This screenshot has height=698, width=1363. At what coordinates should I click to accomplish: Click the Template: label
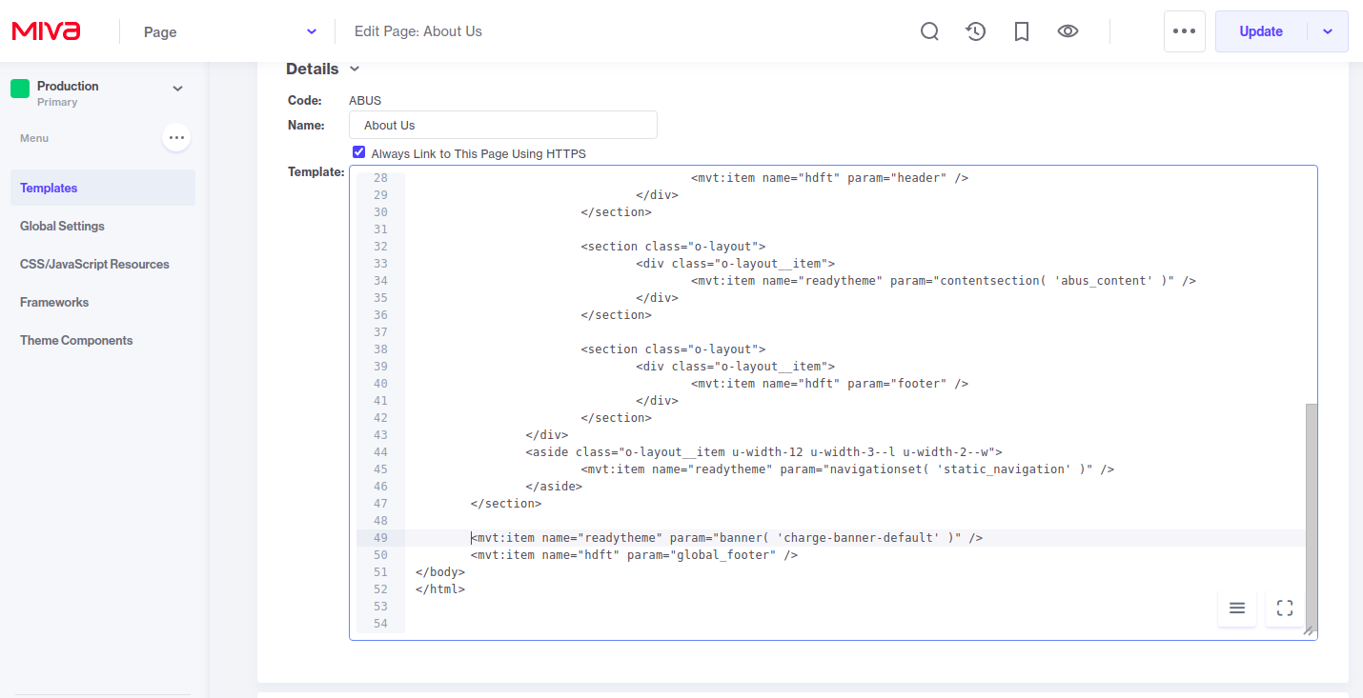[315, 171]
